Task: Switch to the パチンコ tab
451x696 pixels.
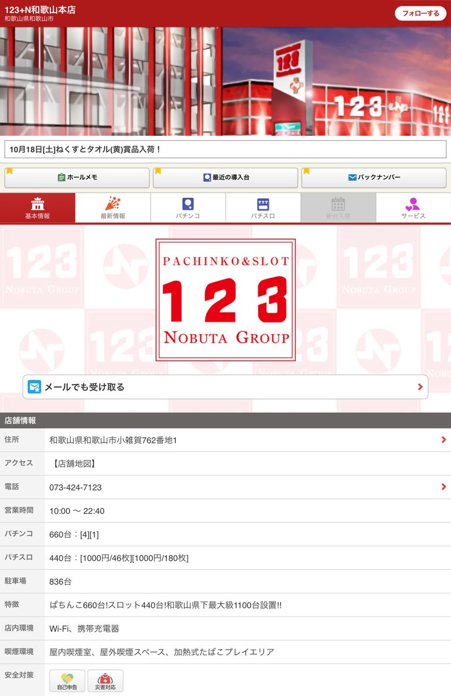Action: point(188,208)
